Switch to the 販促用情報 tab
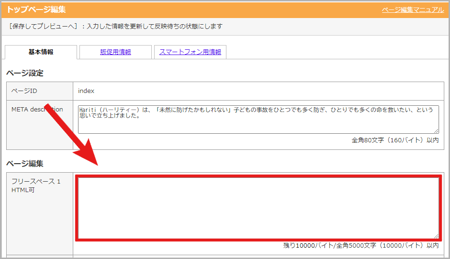 [116, 52]
